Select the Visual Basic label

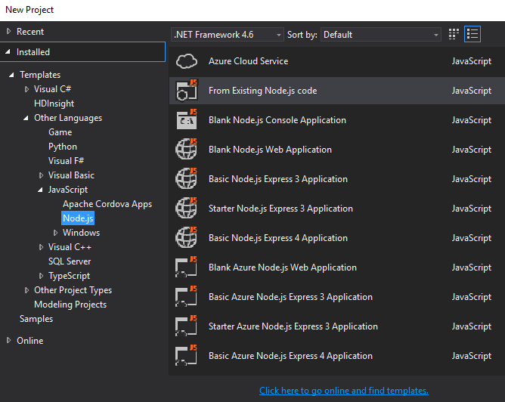click(71, 175)
